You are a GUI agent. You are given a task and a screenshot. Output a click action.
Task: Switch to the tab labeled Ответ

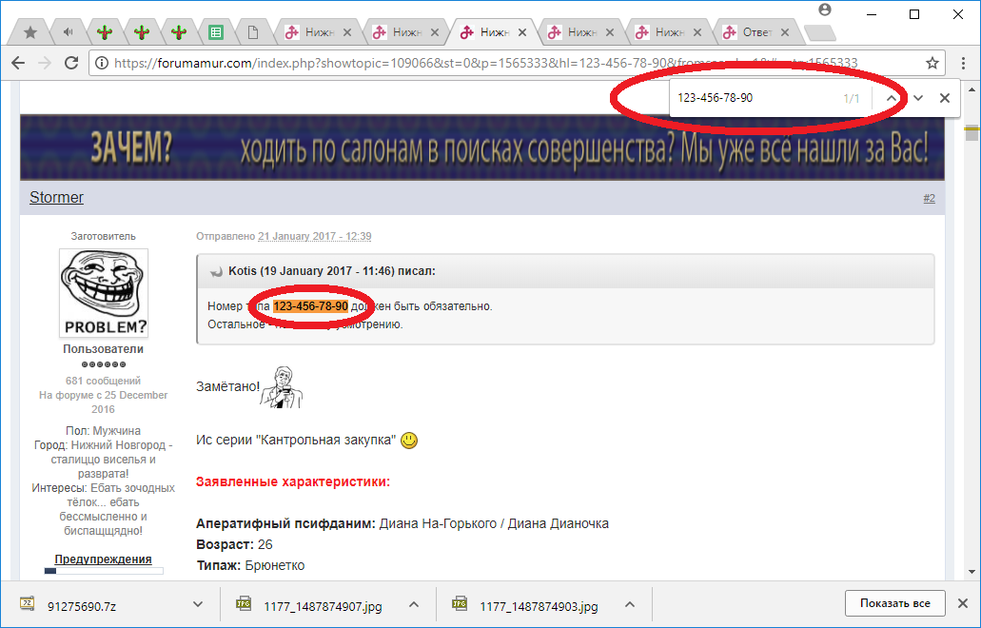756,32
